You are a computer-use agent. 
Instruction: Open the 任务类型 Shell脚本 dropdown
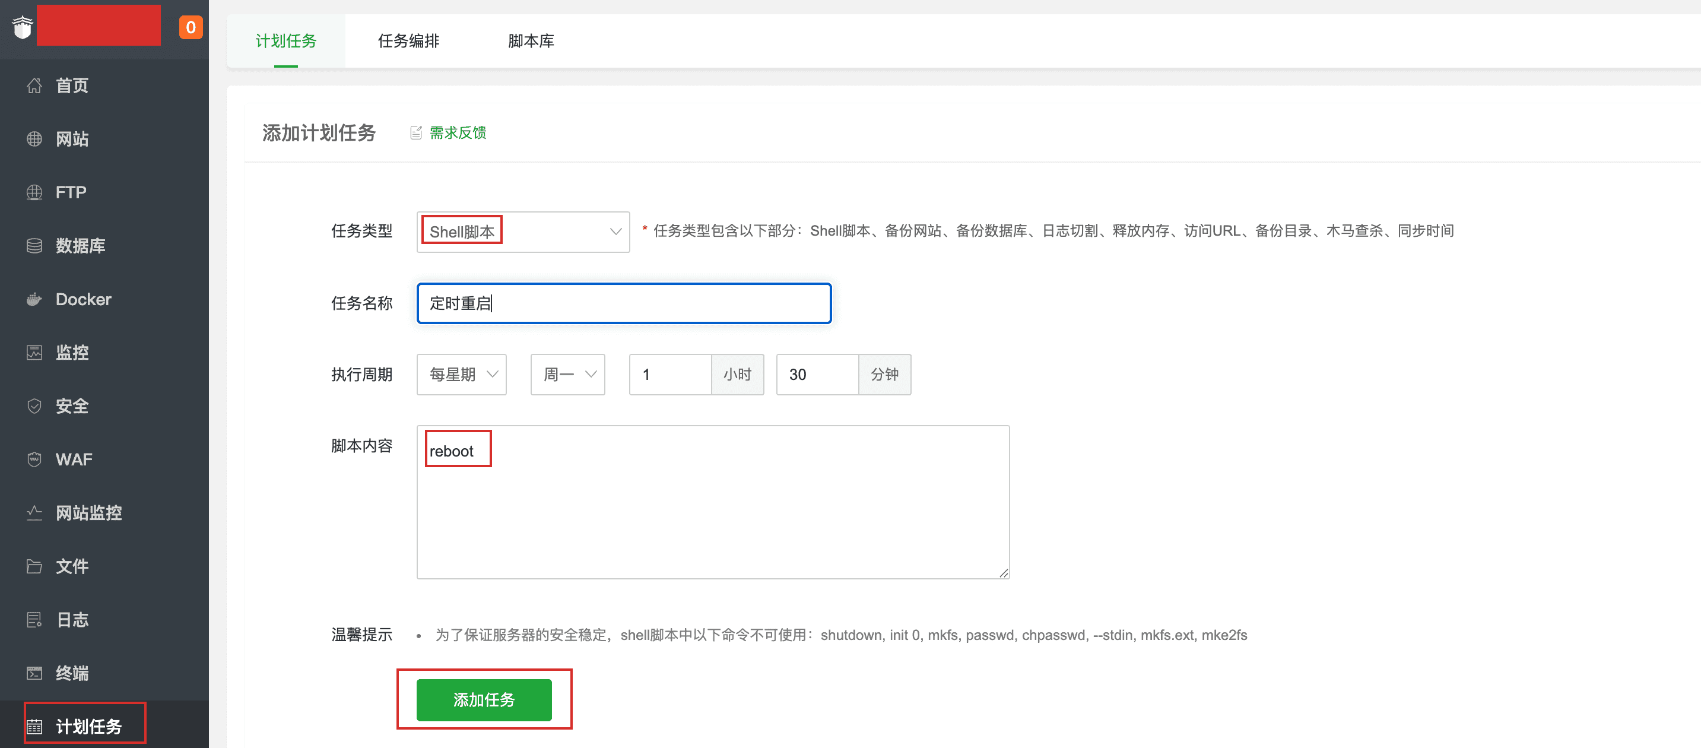tap(522, 230)
